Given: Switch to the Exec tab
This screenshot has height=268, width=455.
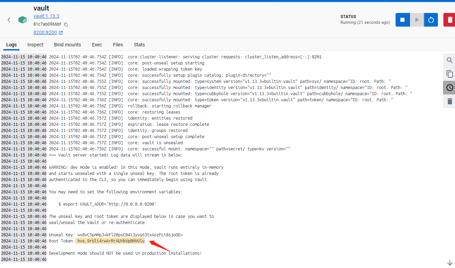Looking at the screenshot, I should (x=97, y=45).
